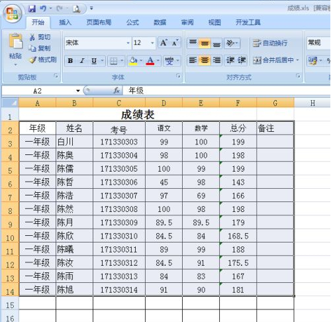Open the alignment dialog launcher
This screenshot has width=331, height=322.
pos(298,76)
